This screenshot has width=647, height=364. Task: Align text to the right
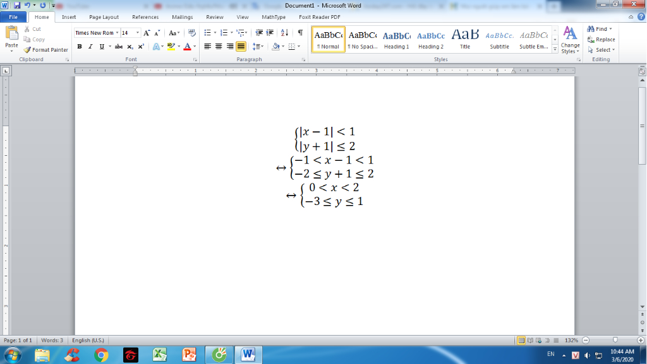tap(230, 47)
